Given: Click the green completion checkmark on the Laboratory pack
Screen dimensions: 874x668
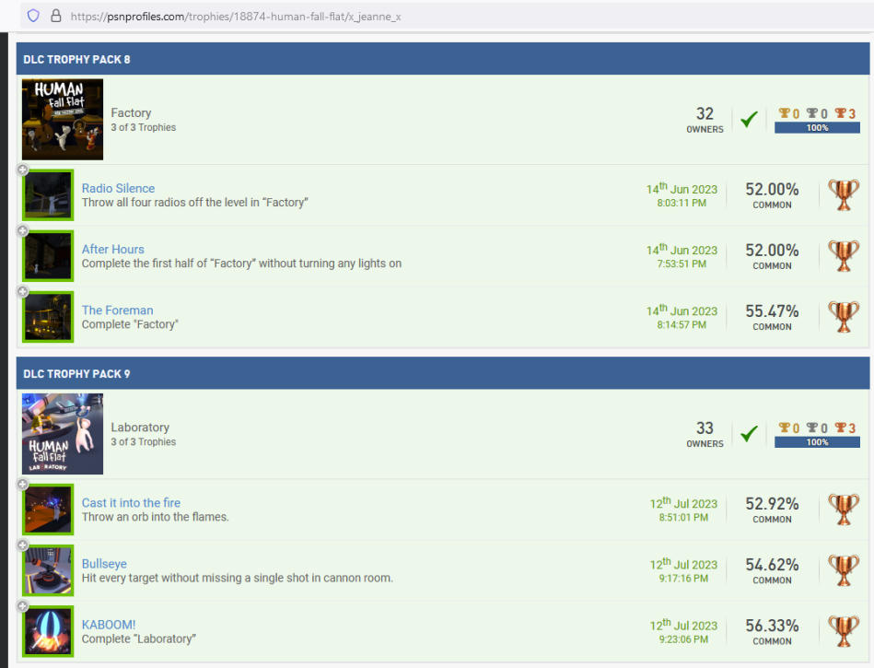Looking at the screenshot, I should click(x=749, y=433).
